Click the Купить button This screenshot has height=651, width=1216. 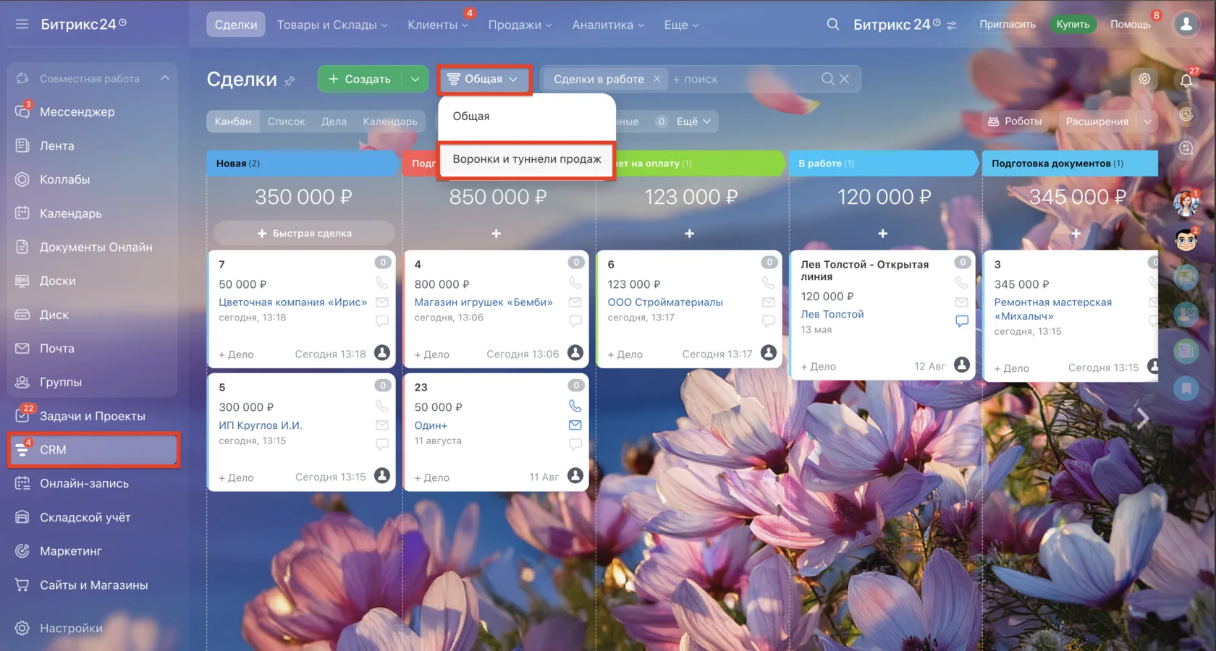(1072, 25)
